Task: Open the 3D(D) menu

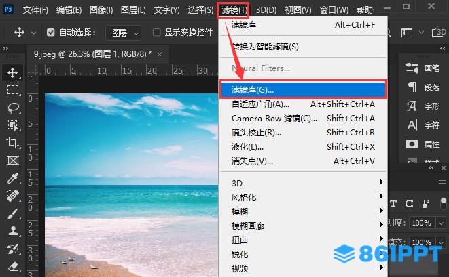Action: tap(266, 10)
